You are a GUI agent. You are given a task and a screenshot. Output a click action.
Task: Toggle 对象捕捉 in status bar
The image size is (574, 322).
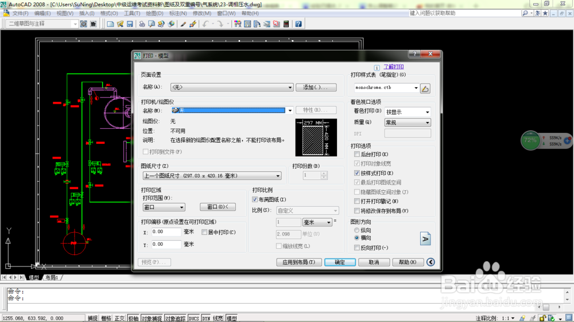pyautogui.click(x=152, y=319)
